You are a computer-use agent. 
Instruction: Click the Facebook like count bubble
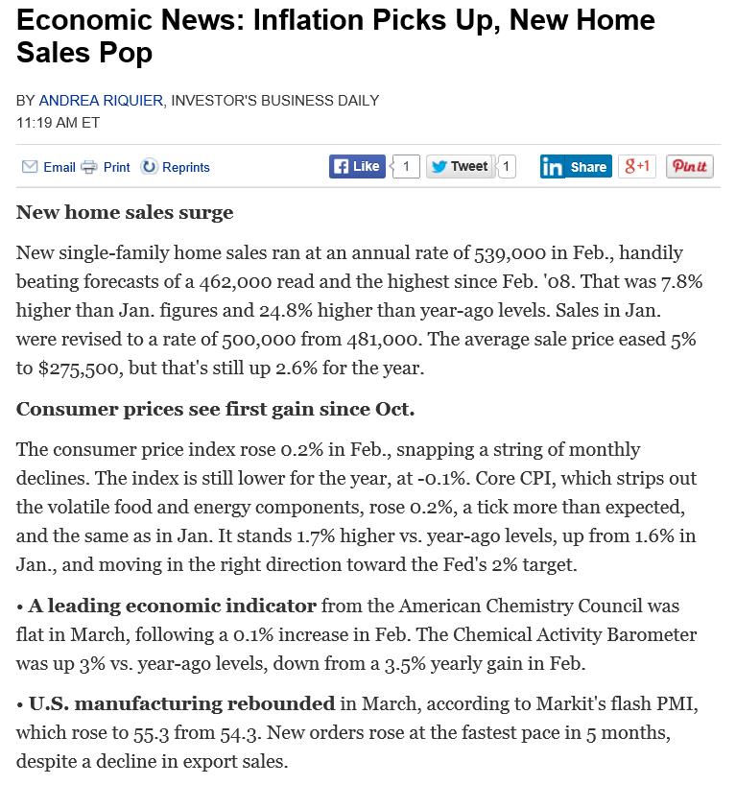(405, 166)
